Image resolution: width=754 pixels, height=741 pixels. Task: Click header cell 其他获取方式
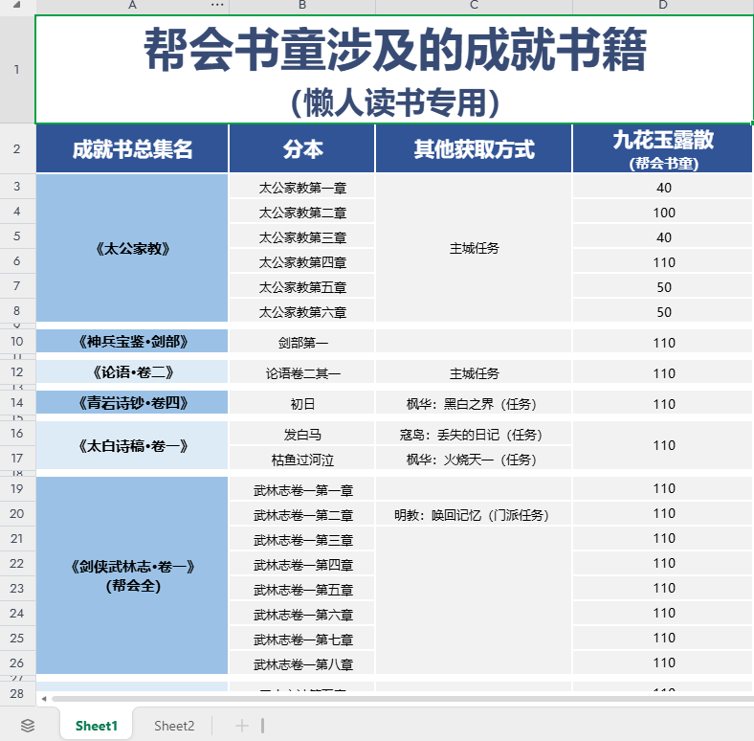(474, 148)
